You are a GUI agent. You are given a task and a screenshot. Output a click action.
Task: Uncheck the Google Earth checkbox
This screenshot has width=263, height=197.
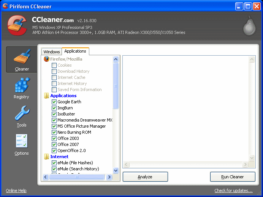pos(54,102)
